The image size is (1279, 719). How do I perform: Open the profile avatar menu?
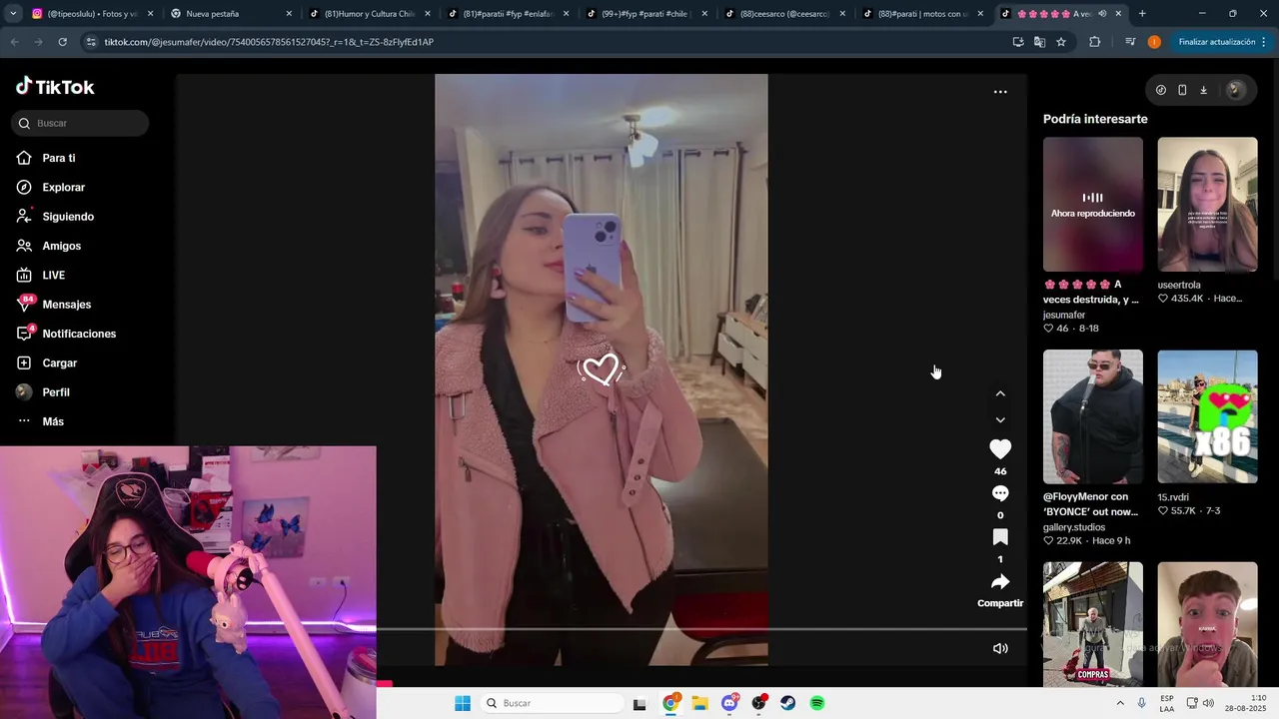pyautogui.click(x=1235, y=90)
